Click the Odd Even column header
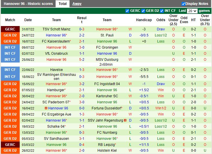 tap(184, 20)
